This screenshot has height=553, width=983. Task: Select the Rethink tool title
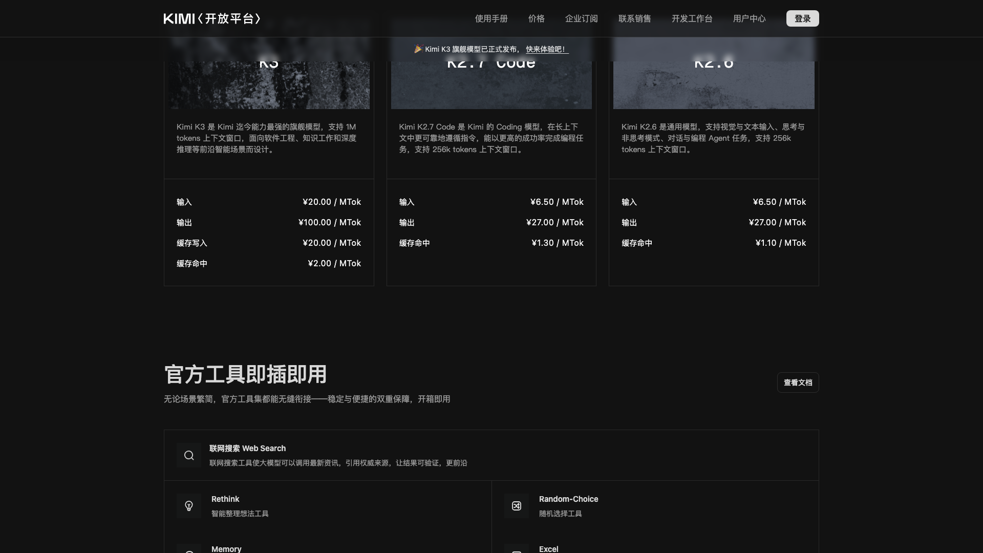[x=225, y=499]
